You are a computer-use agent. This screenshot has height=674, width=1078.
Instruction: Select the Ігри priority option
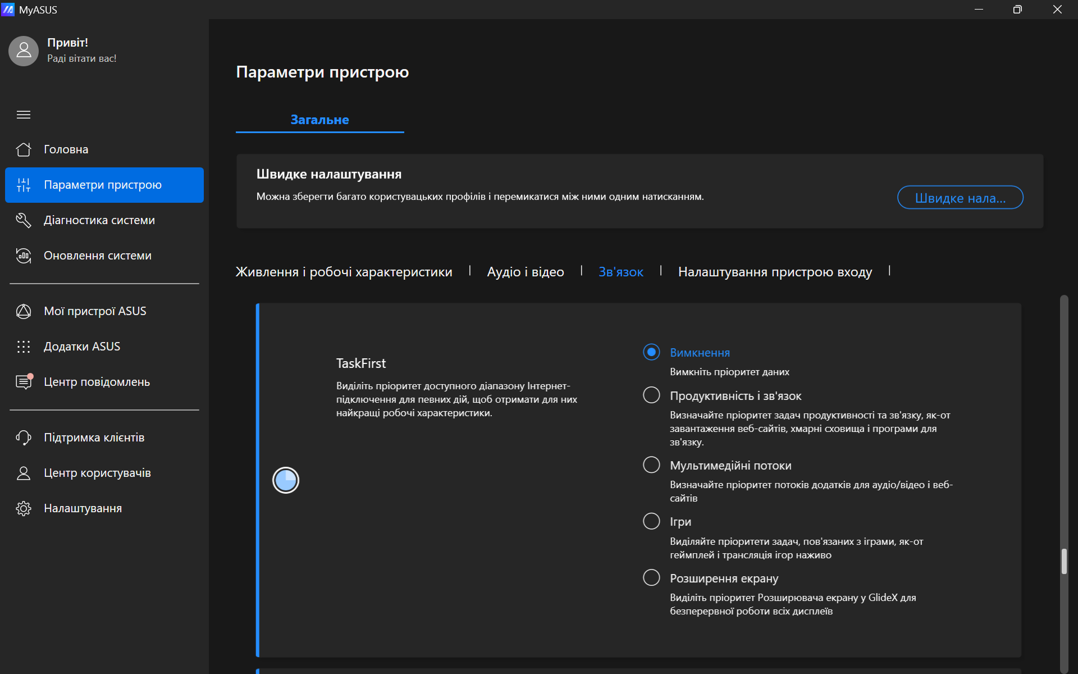[651, 521]
